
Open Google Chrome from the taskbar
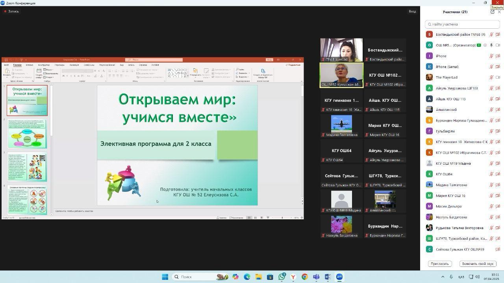tap(305, 277)
